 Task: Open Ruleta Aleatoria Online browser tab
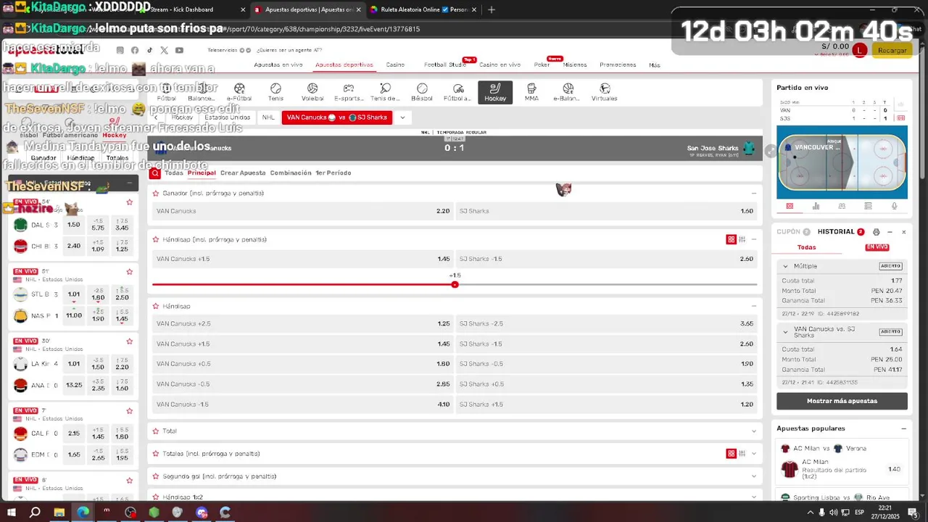[424, 9]
